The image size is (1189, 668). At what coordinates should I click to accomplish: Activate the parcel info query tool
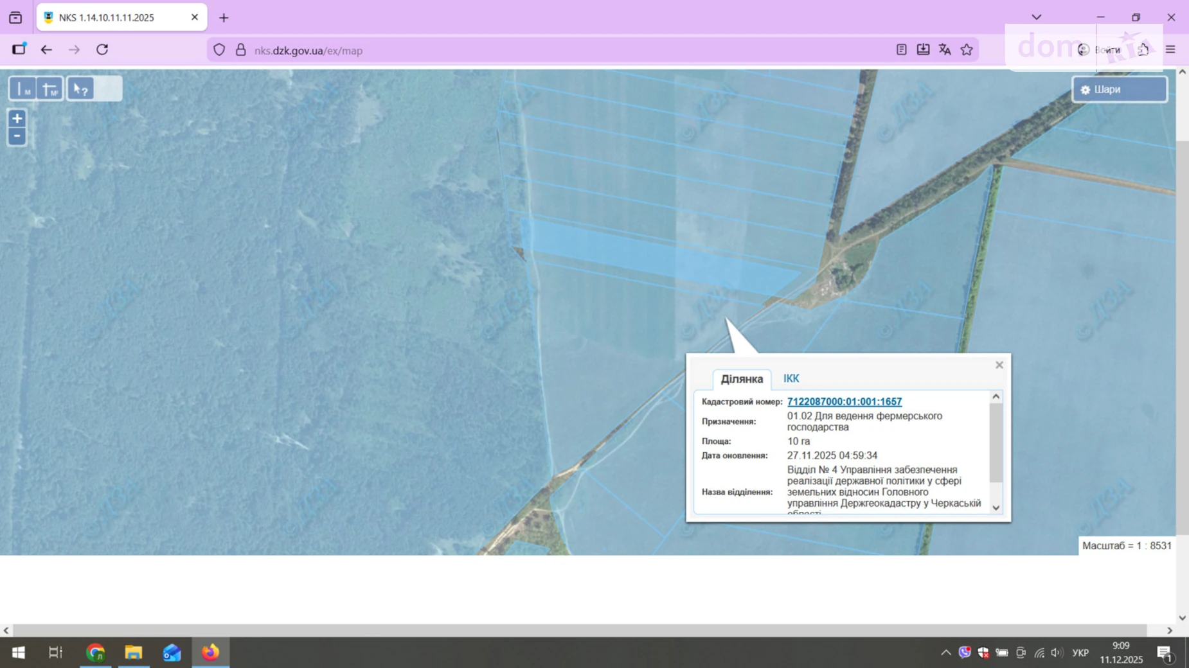coord(80,89)
